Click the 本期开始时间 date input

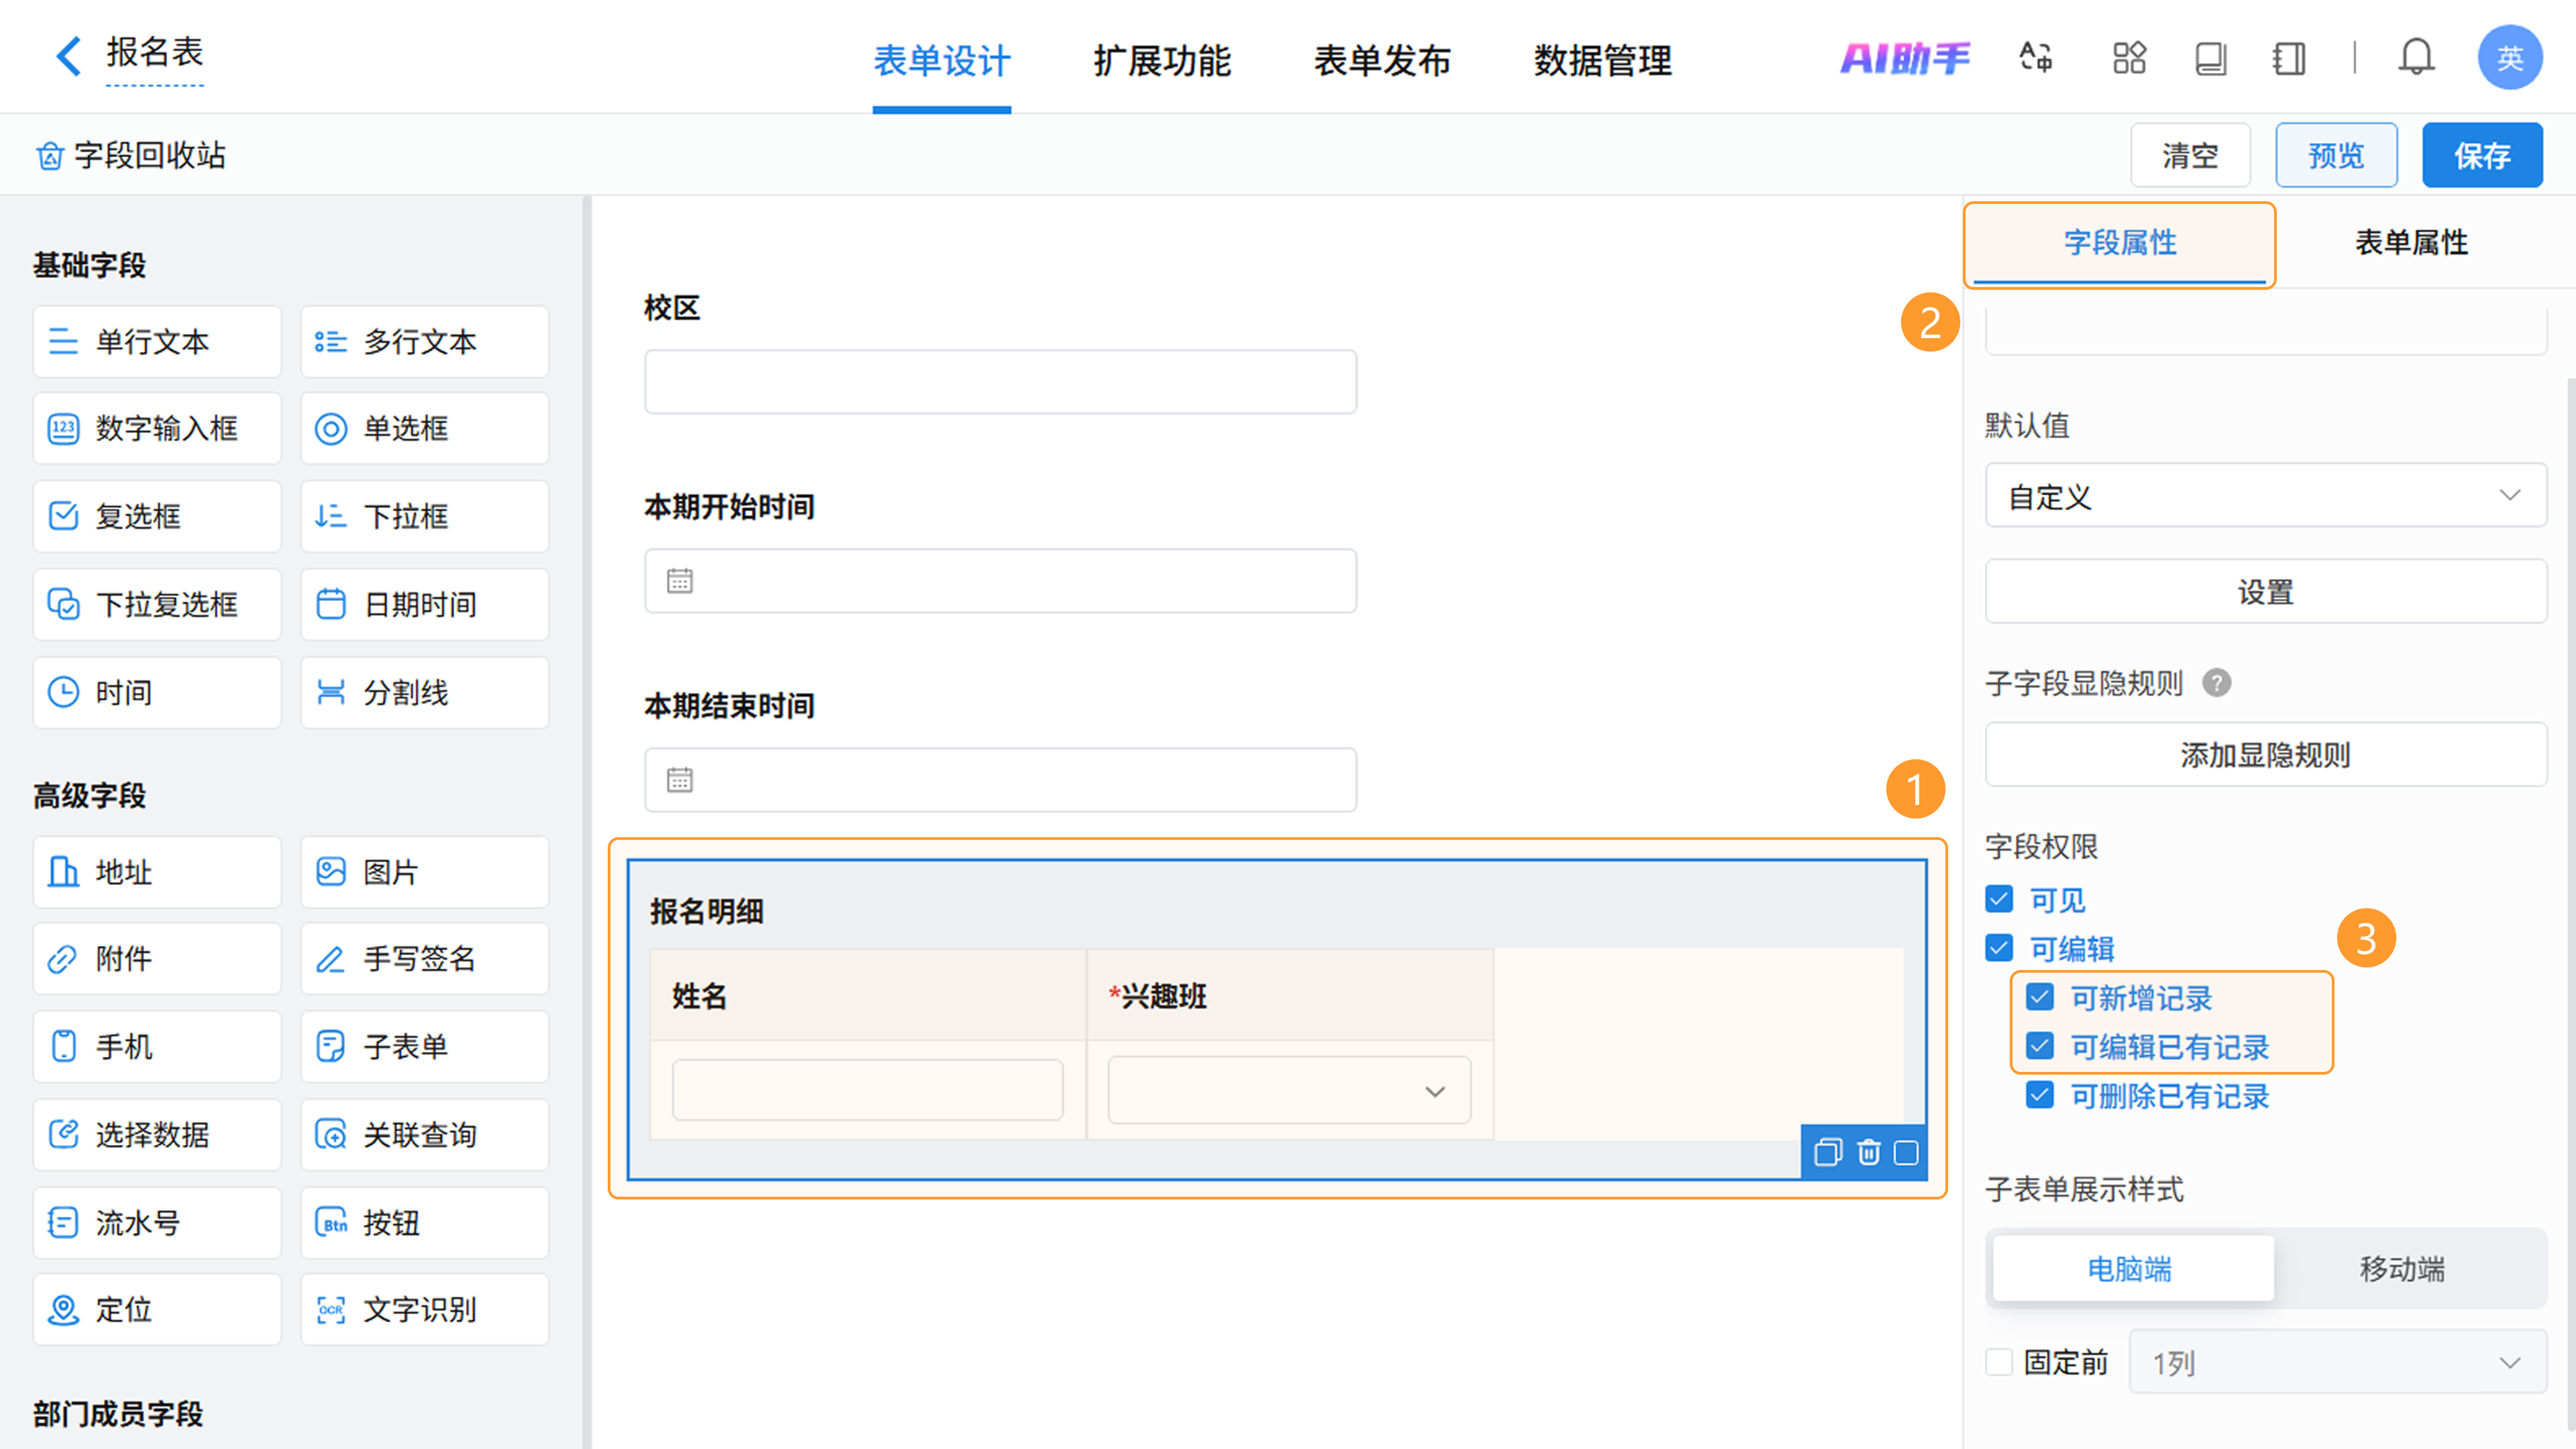point(1000,581)
